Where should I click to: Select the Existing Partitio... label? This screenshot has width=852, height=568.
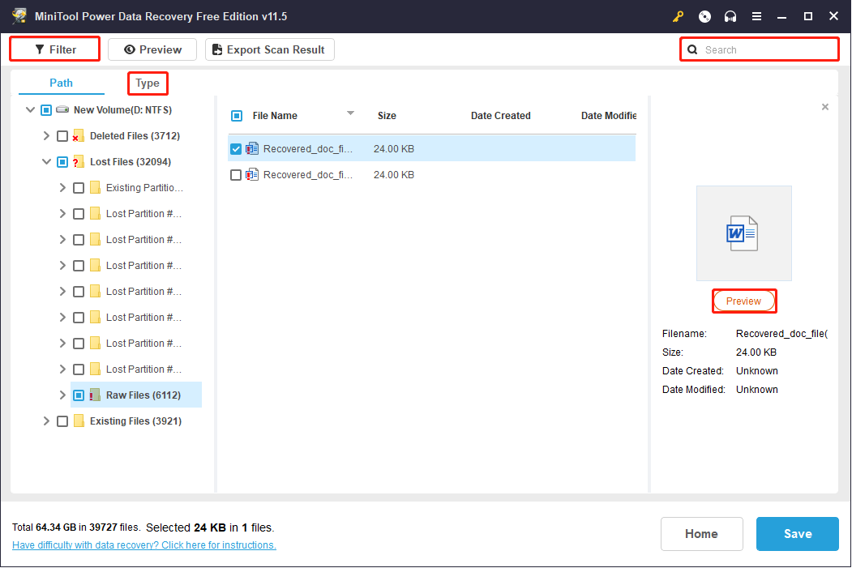click(x=144, y=188)
